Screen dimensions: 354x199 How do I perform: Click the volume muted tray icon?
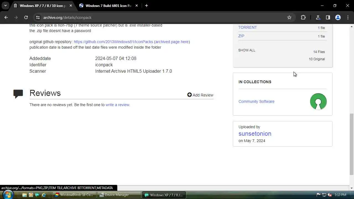click(330, 195)
